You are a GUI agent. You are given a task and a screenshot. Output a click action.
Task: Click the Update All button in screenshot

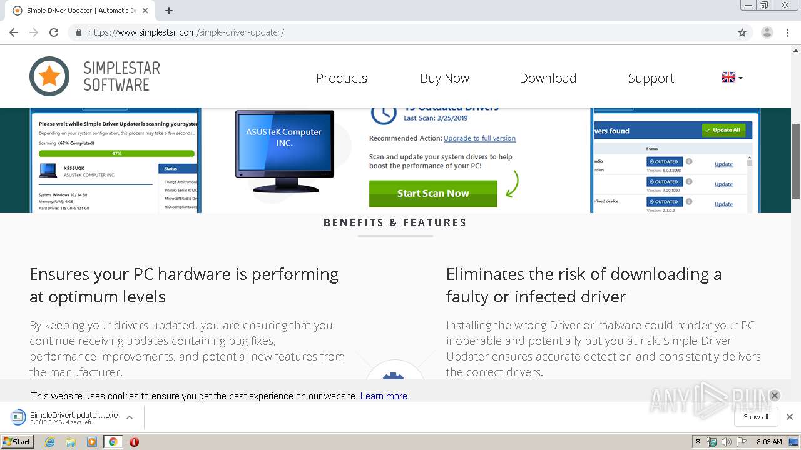(724, 130)
